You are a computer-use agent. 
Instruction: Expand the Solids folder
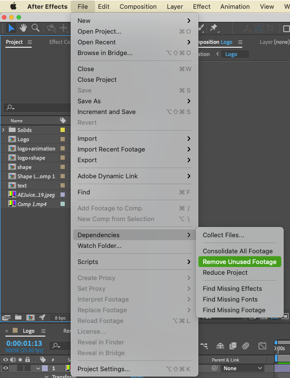(x=3, y=130)
